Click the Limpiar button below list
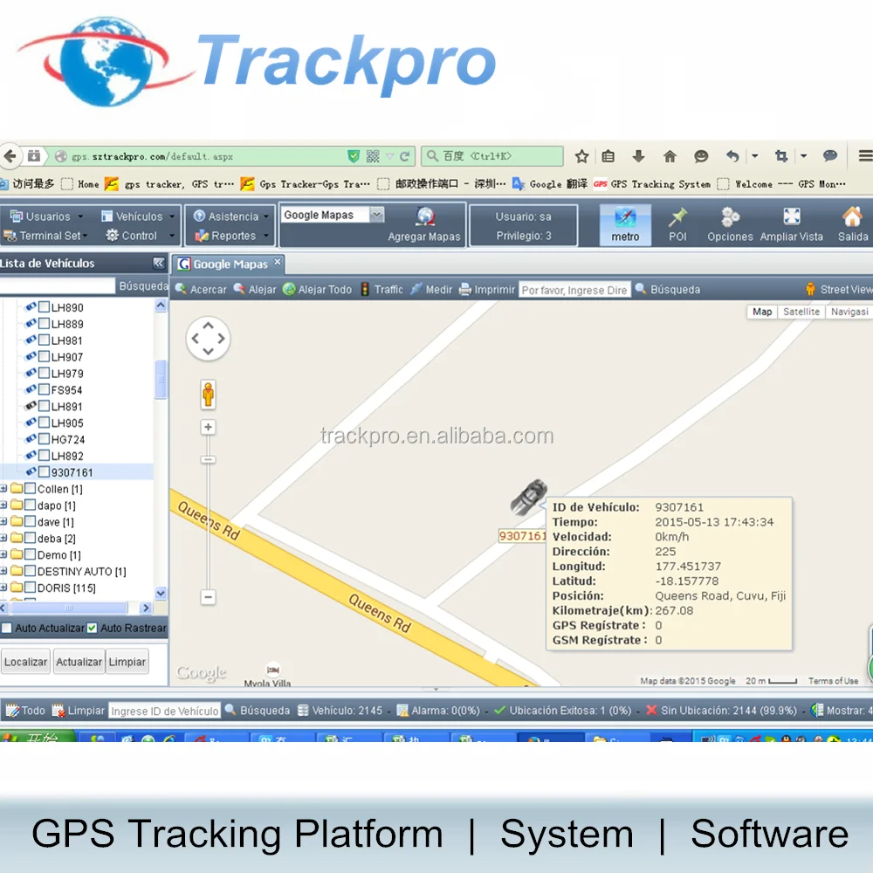873x873 pixels. pyautogui.click(x=127, y=662)
